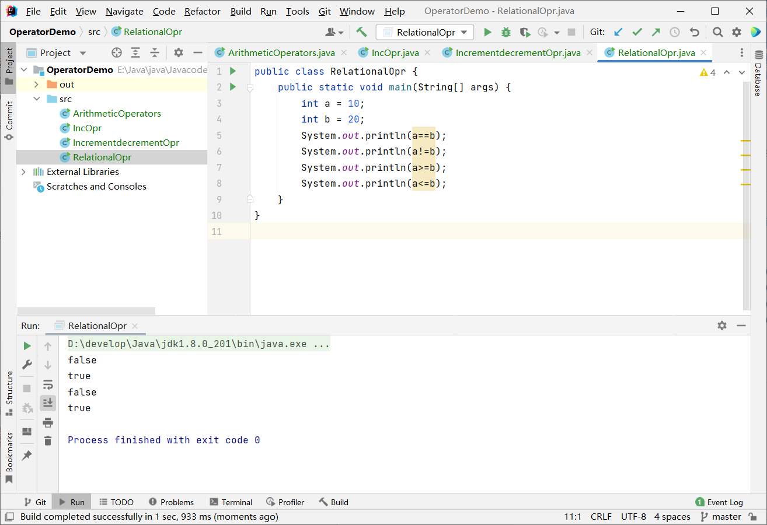Pin the Run tab
The width and height of the screenshot is (767, 525).
coord(27,456)
